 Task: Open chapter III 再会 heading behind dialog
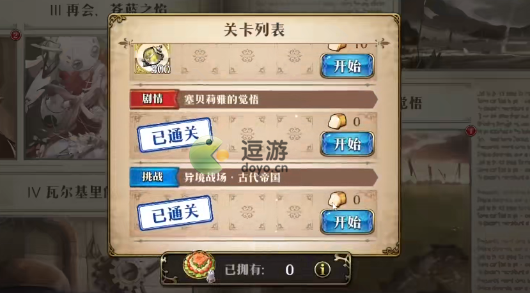[108, 10]
